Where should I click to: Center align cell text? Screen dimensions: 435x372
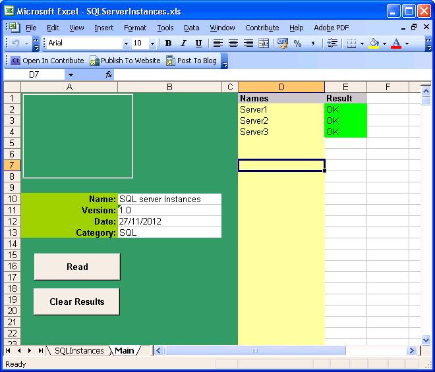(x=233, y=43)
